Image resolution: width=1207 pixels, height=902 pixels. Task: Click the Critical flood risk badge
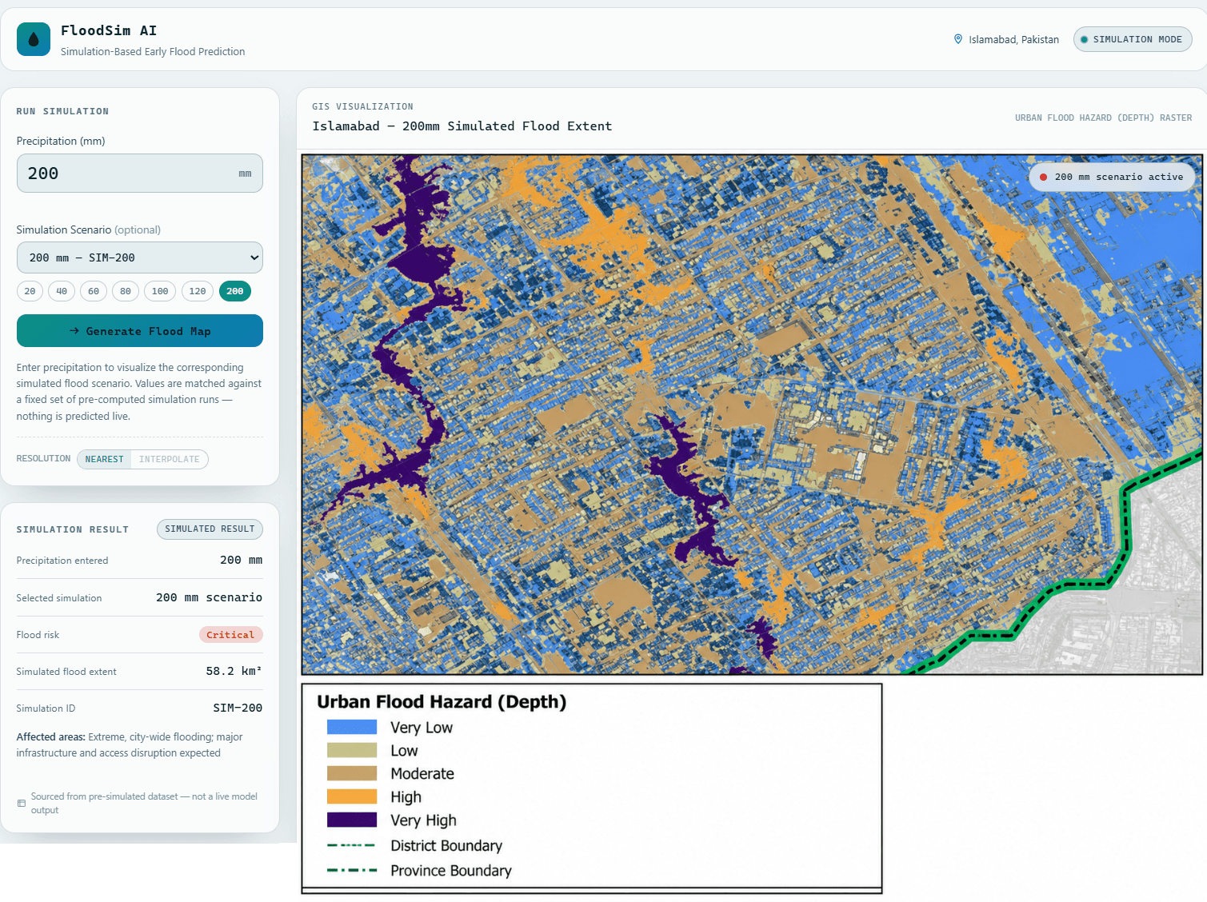231,635
